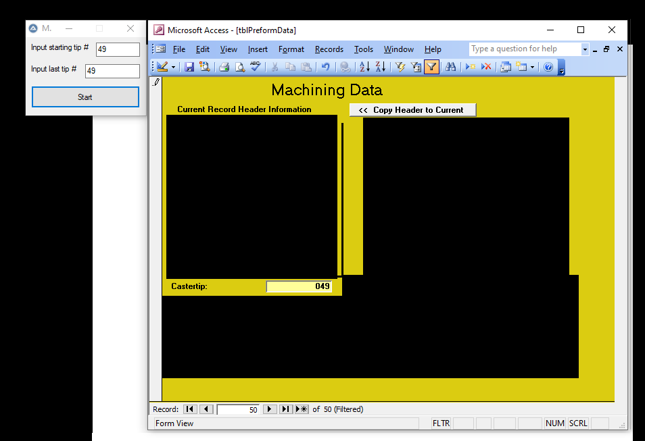Go to first record navigation button
Screen dimensions: 645x441
(x=190, y=409)
